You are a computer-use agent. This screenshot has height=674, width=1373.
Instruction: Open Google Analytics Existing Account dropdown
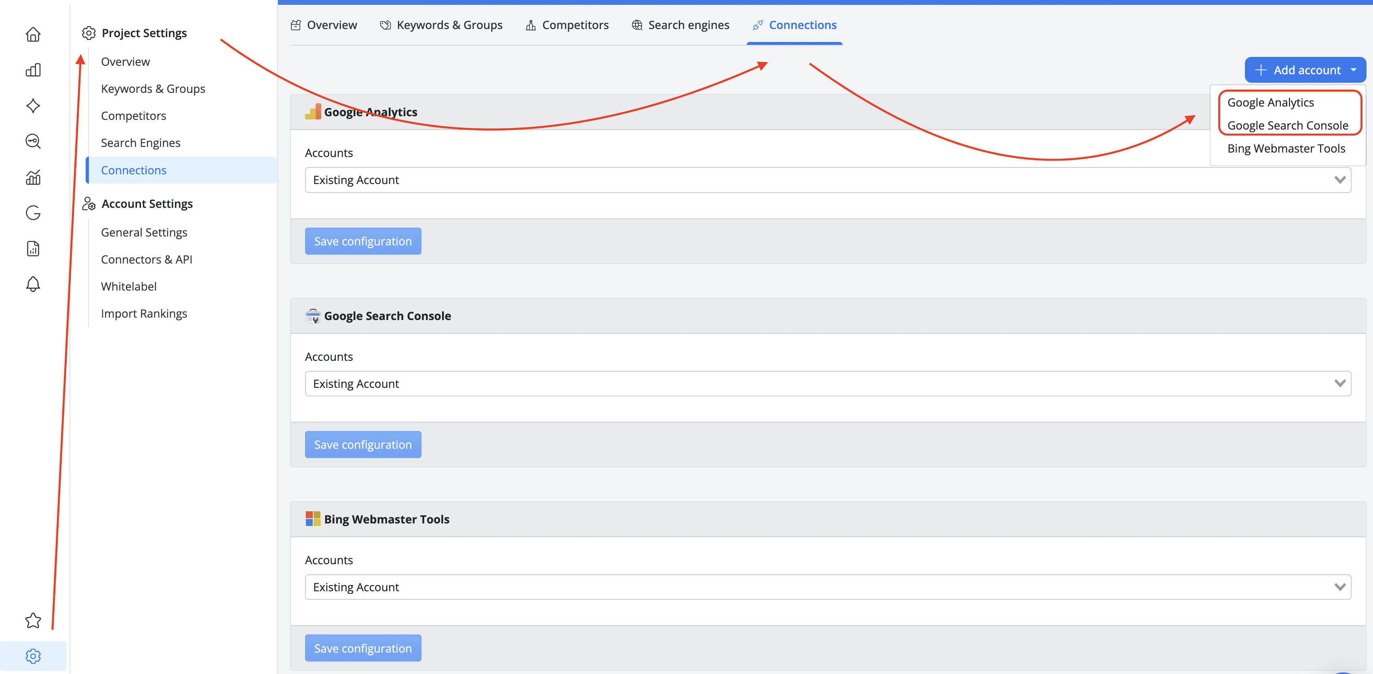point(828,180)
